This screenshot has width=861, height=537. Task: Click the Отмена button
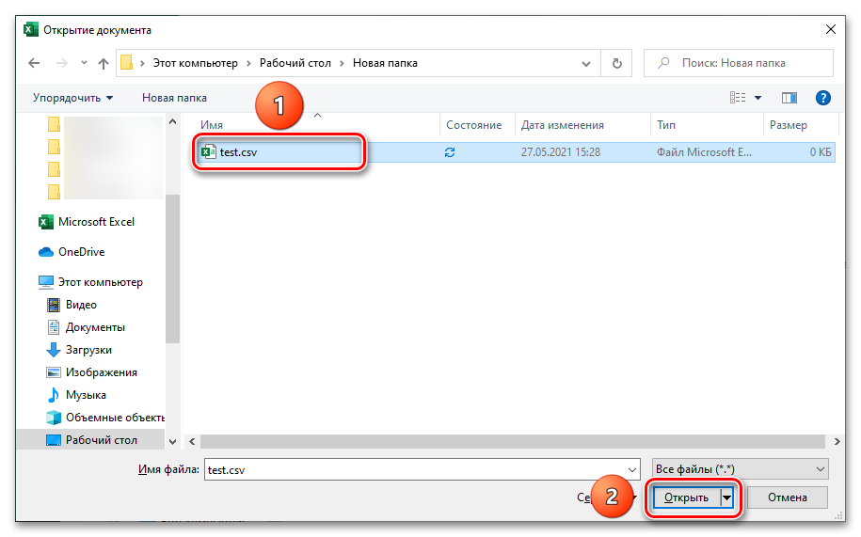tap(788, 498)
